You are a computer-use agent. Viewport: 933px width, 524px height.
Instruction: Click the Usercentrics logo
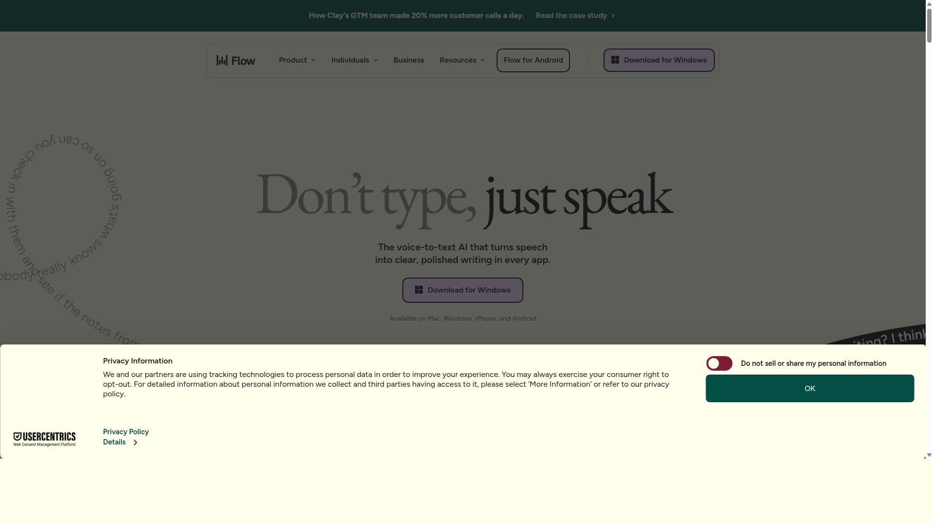pyautogui.click(x=44, y=439)
